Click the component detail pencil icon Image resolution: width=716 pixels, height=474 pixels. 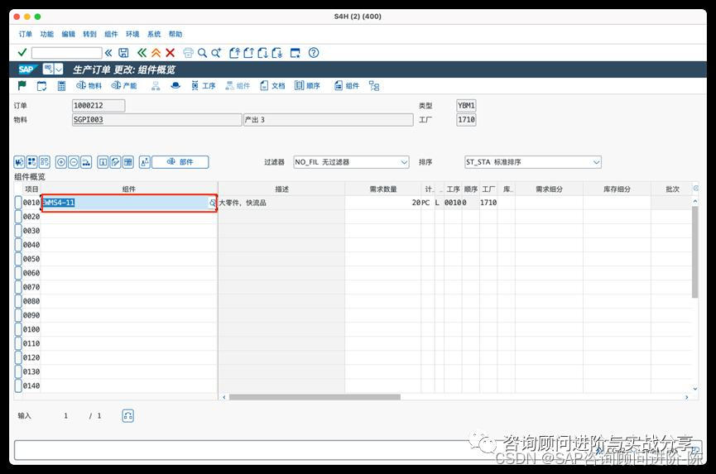pos(116,162)
